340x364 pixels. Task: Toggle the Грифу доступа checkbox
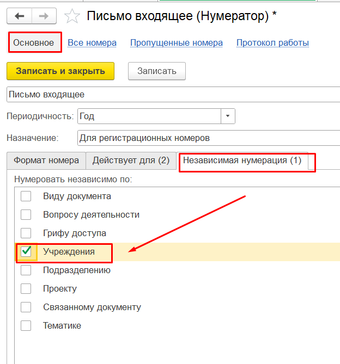pos(26,233)
